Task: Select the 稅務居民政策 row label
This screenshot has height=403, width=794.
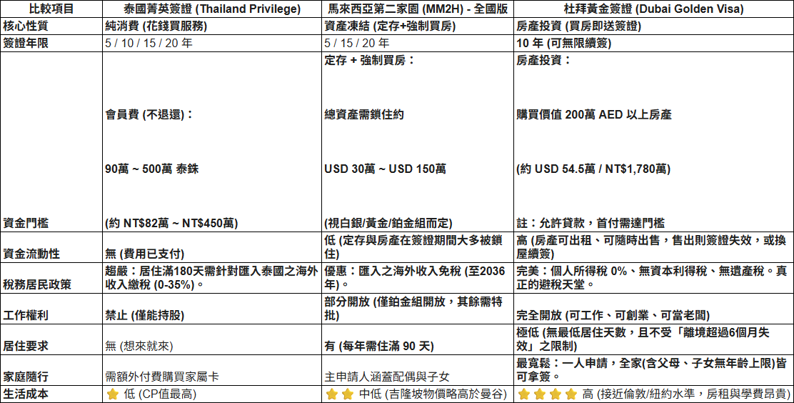Action: click(36, 284)
